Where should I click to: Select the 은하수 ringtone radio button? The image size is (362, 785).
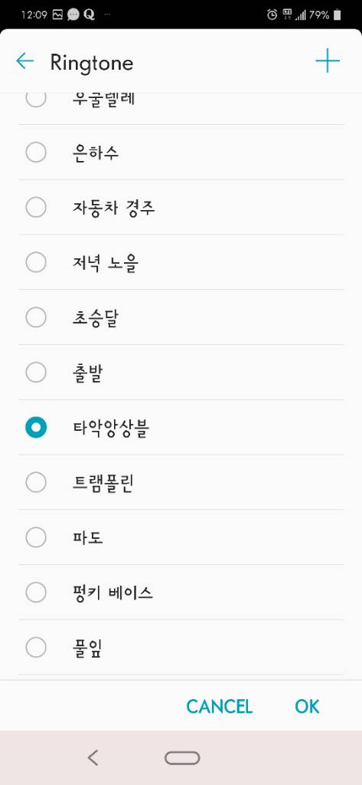[36, 153]
